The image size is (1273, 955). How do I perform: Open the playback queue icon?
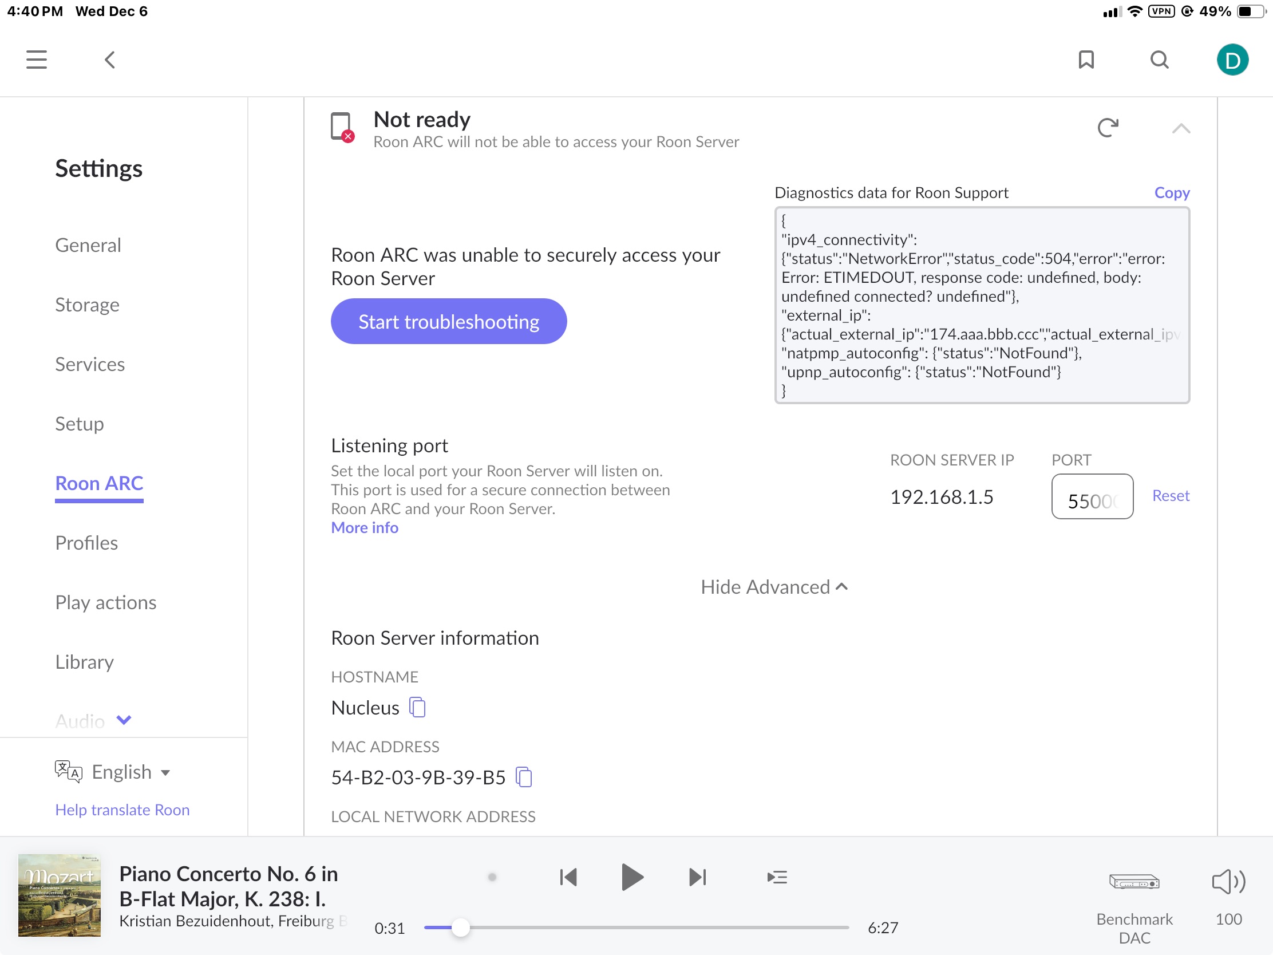(x=777, y=877)
